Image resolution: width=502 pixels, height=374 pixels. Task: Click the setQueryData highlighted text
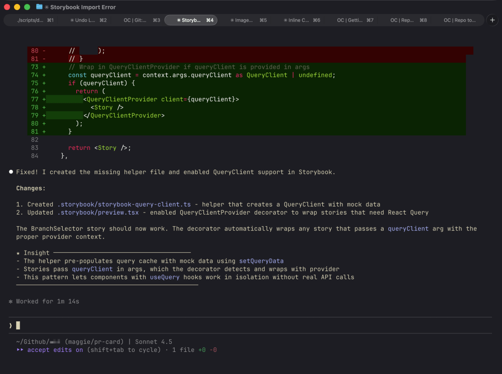click(261, 261)
